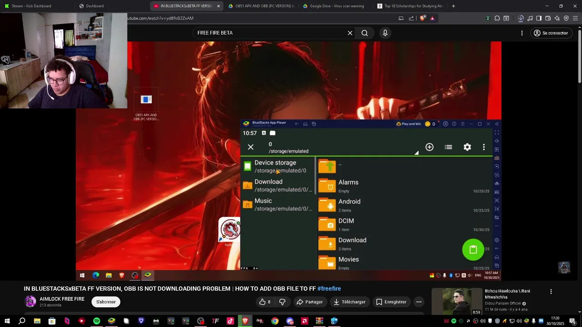Image resolution: width=582 pixels, height=327 pixels.
Task: Click the Partager share button
Action: pyautogui.click(x=310, y=302)
